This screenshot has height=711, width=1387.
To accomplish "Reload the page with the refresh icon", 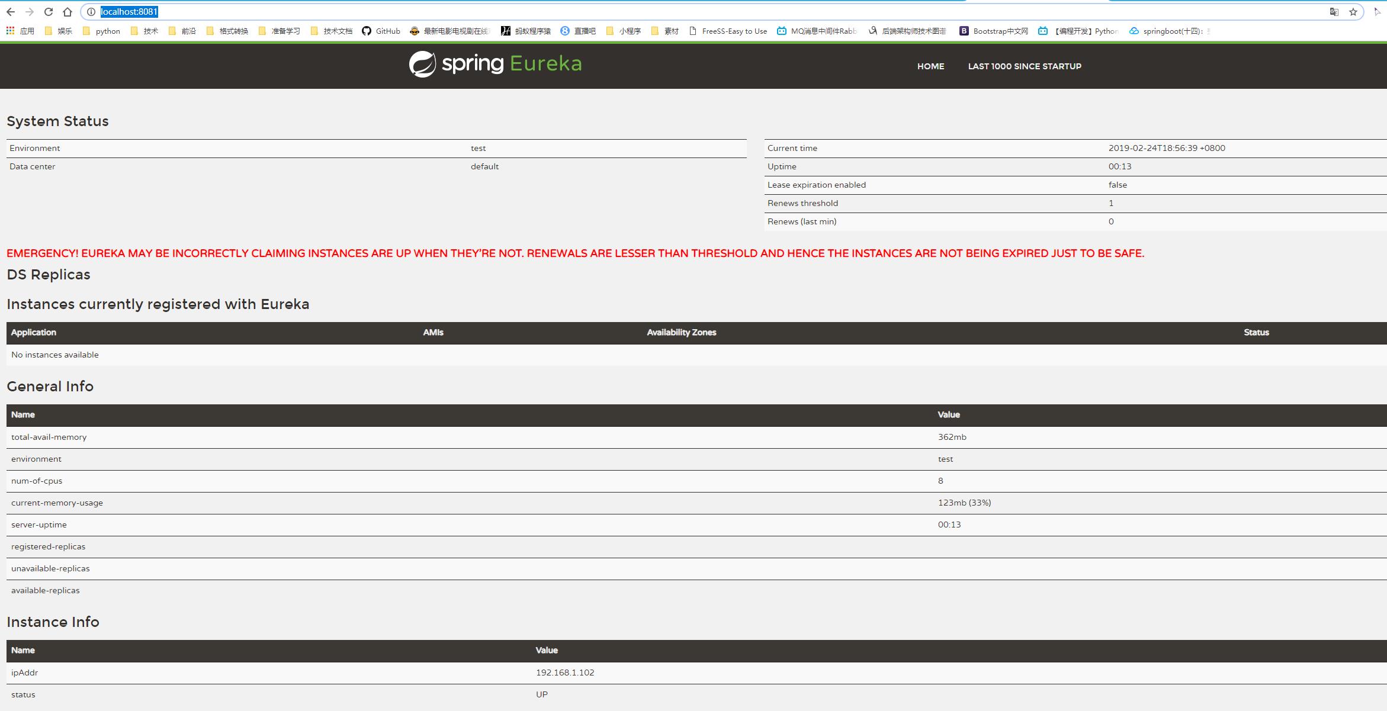I will [49, 12].
